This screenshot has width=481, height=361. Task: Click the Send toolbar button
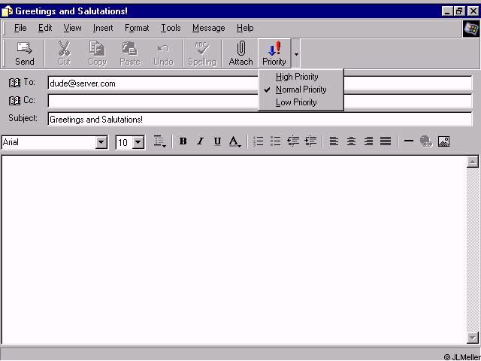click(25, 53)
